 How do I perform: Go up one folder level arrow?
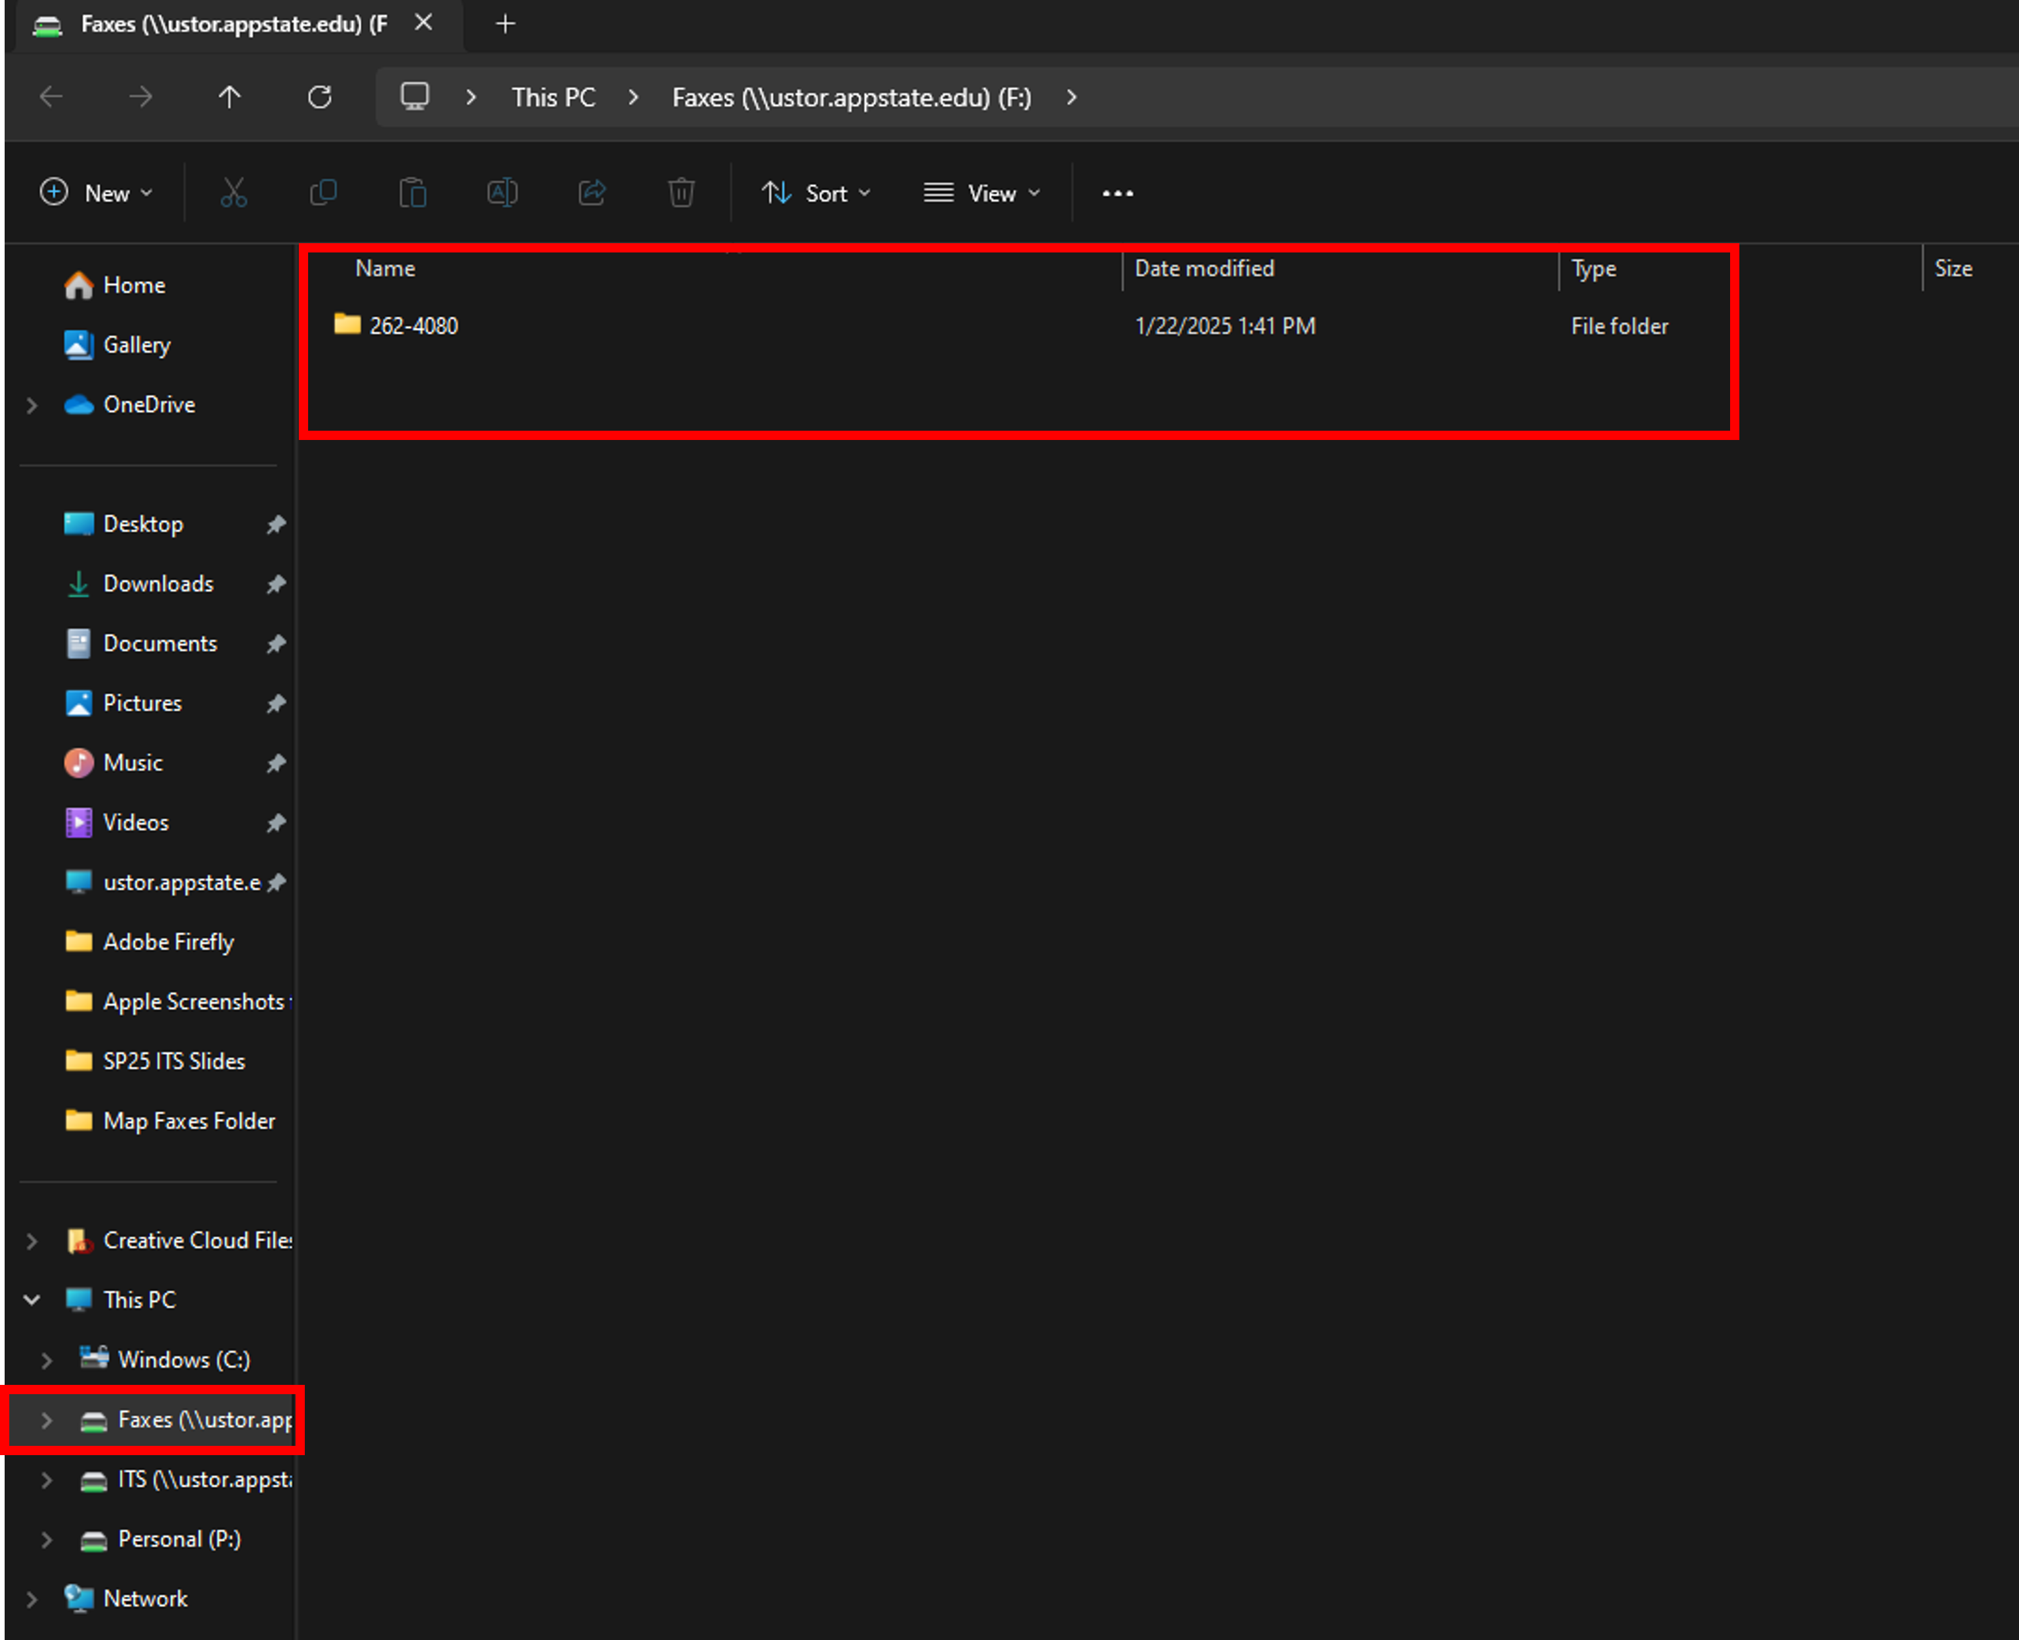point(229,96)
